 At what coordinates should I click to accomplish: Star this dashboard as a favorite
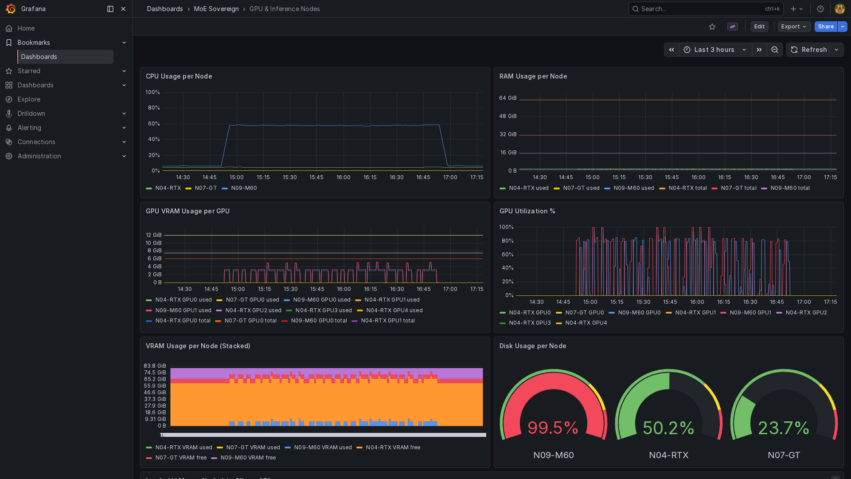[x=712, y=27]
